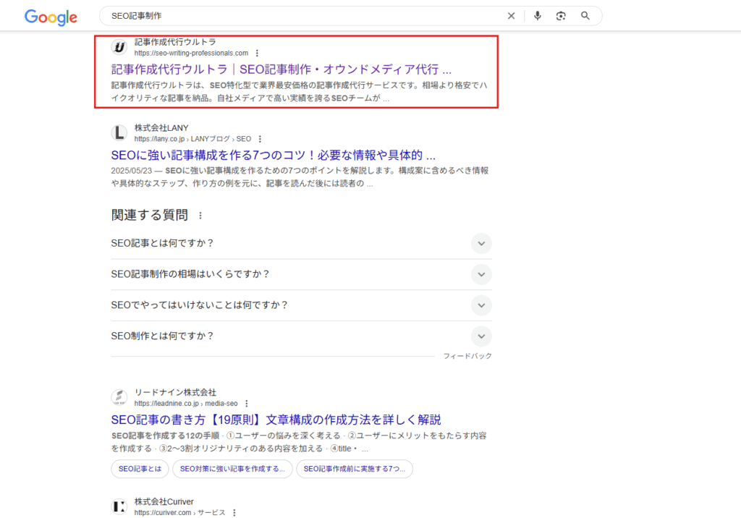Click the フィードバック link

(469, 355)
